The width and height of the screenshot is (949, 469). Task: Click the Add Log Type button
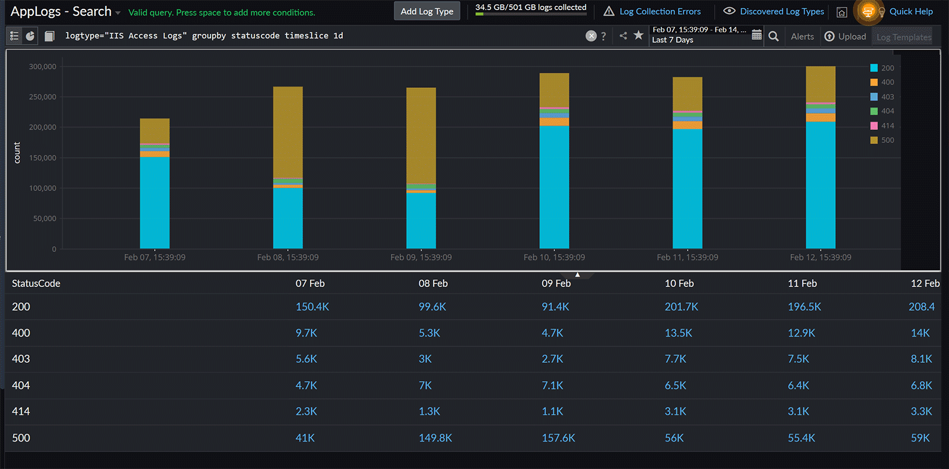tap(426, 11)
